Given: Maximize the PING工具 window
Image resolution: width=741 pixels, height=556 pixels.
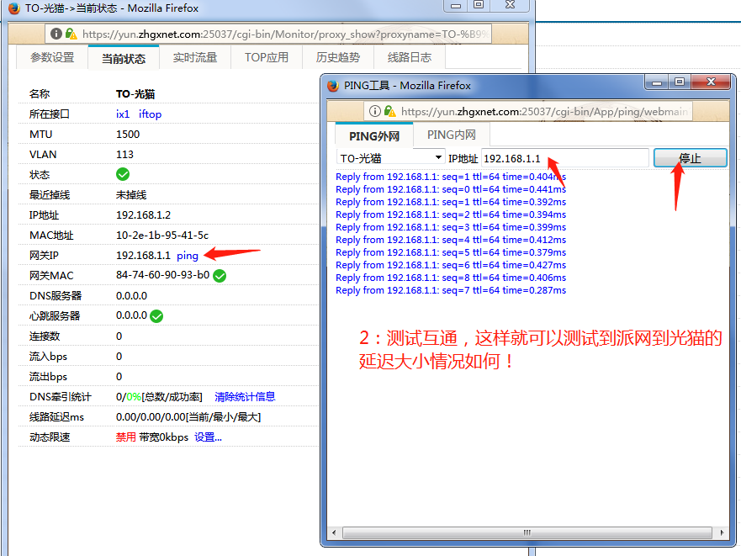Looking at the screenshot, I should point(680,82).
